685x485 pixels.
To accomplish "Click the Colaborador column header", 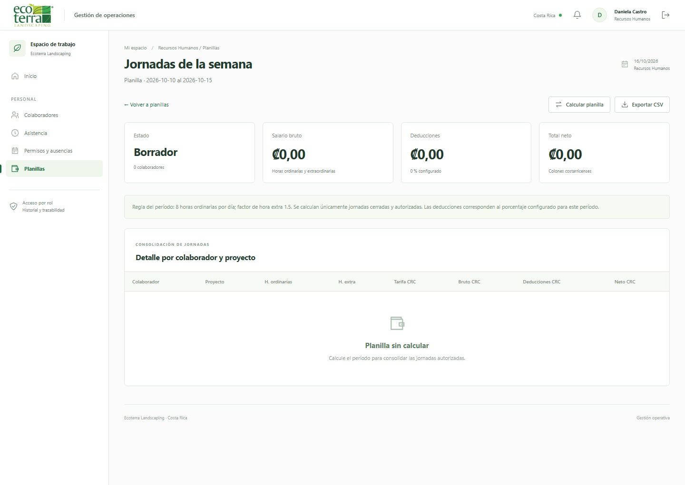I will pos(146,282).
